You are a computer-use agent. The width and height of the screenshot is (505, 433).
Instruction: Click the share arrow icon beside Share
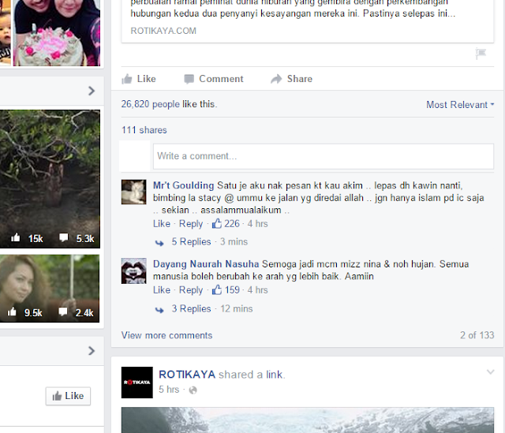276,79
